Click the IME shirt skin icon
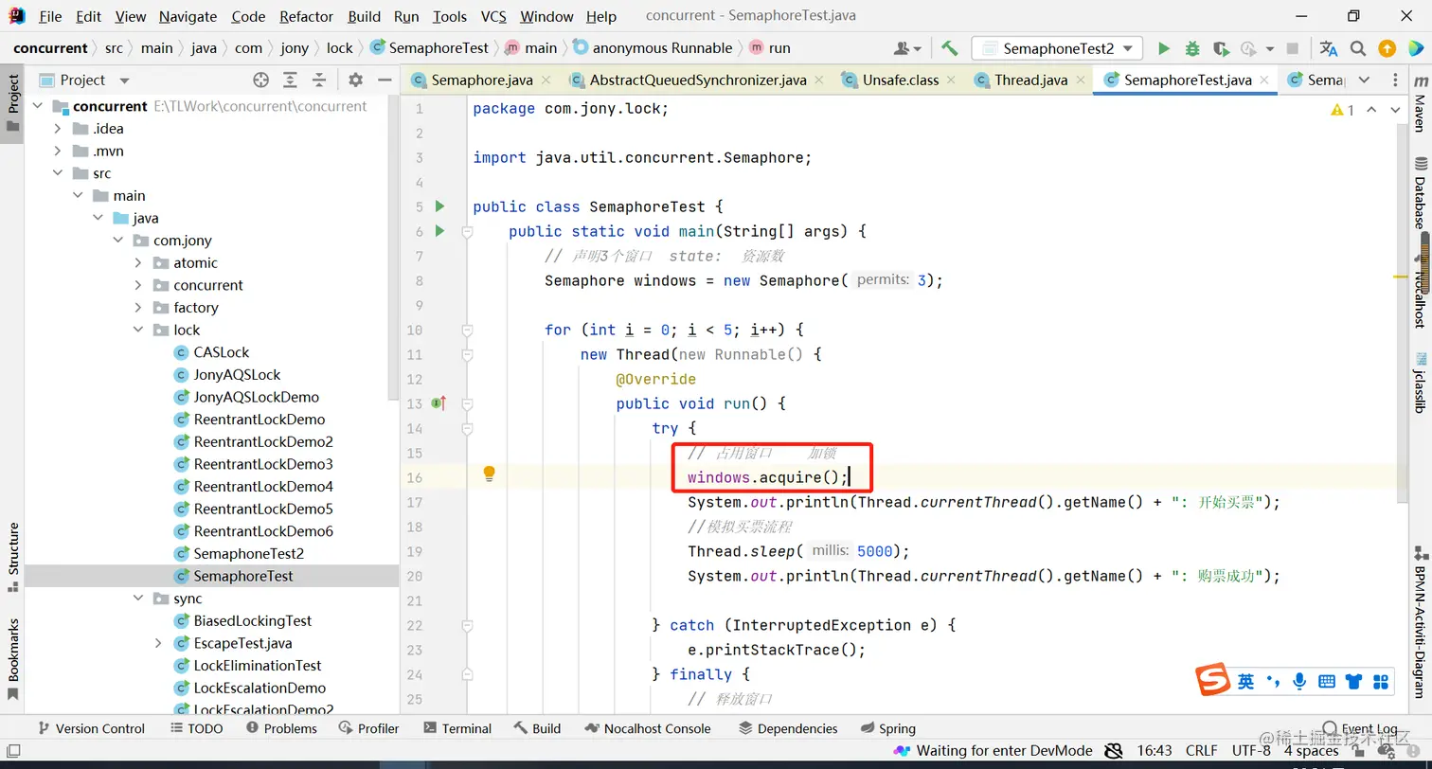This screenshot has width=1432, height=769. tap(1353, 681)
